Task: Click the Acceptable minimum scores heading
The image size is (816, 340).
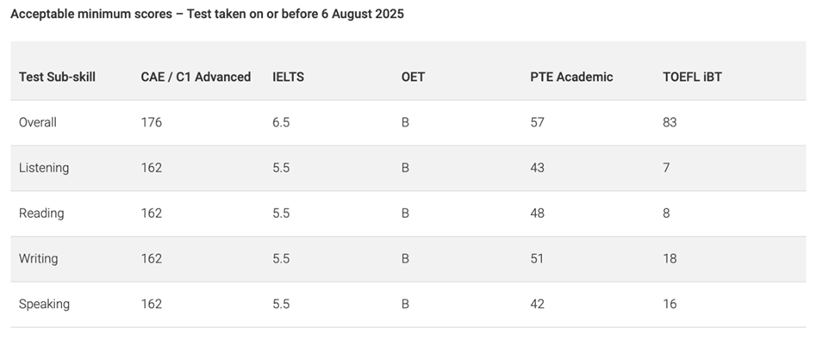Action: pyautogui.click(x=207, y=14)
